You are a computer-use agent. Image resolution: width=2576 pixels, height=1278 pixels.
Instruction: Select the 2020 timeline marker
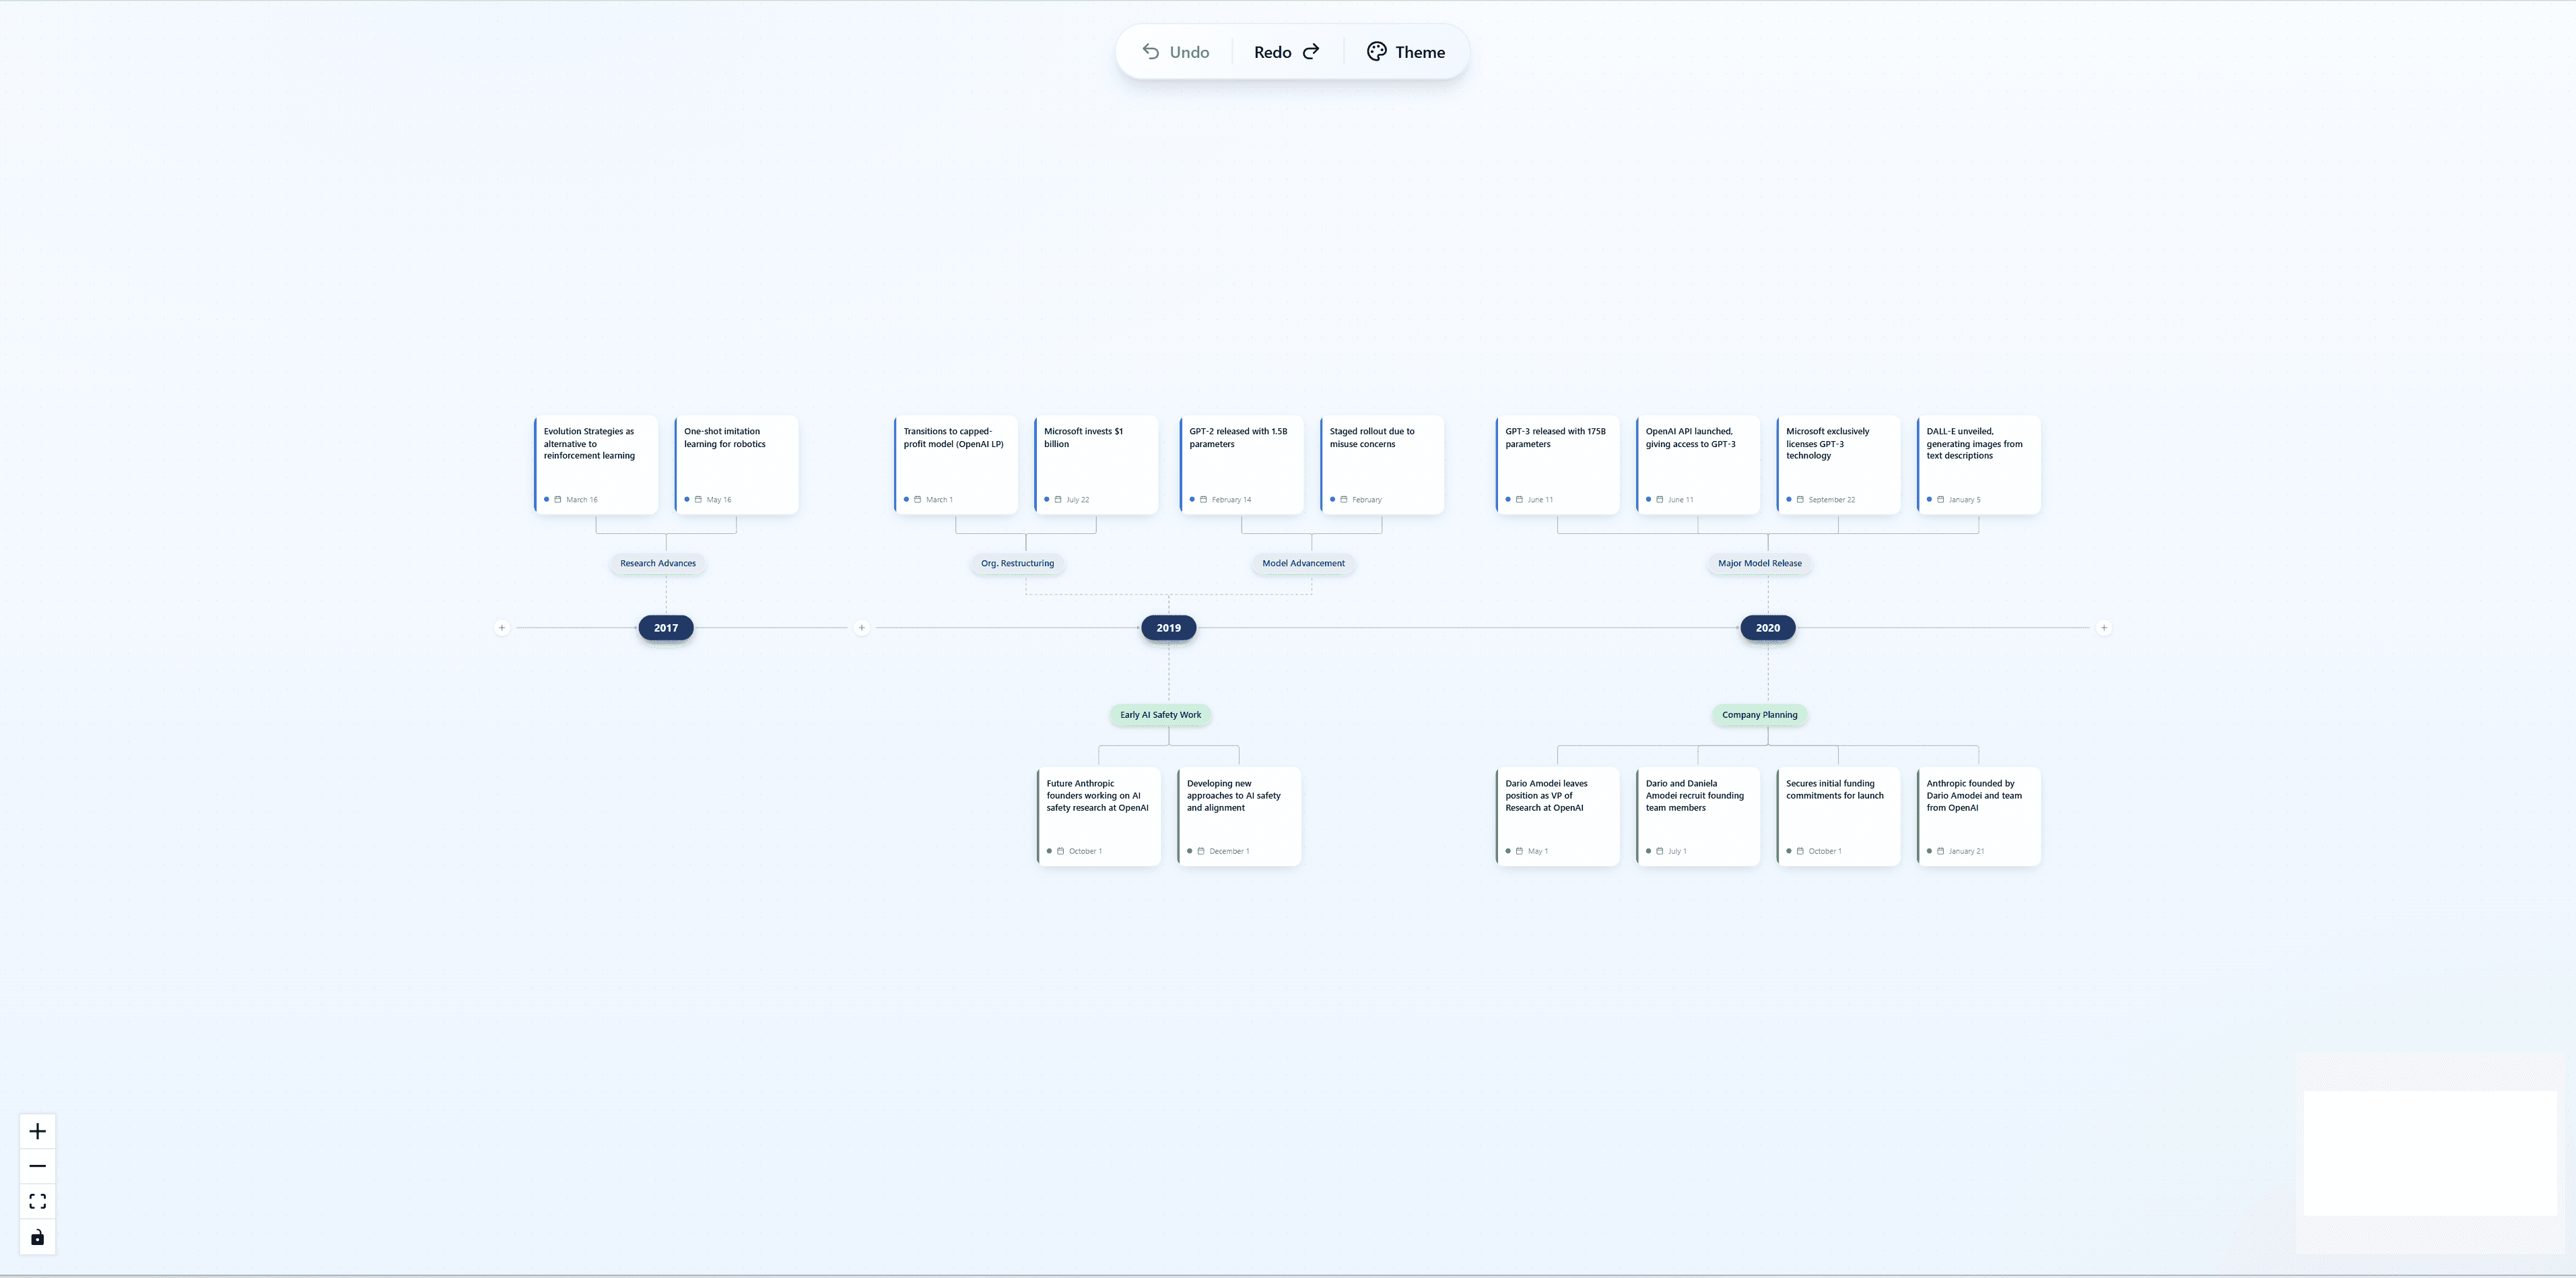pyautogui.click(x=1767, y=628)
